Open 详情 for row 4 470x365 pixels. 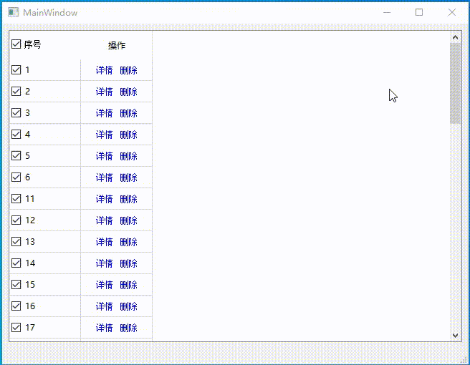(x=105, y=135)
